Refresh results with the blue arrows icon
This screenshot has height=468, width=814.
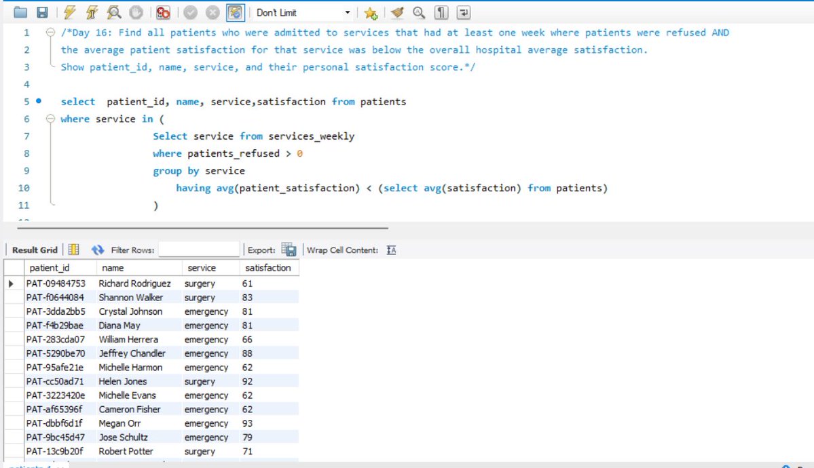click(98, 250)
